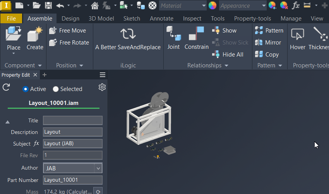Select the Active radio button
Image resolution: width=329 pixels, height=194 pixels.
pos(26,89)
